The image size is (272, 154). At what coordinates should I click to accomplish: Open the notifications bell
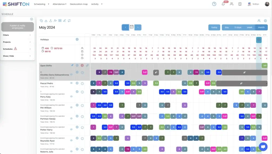pos(223,4)
